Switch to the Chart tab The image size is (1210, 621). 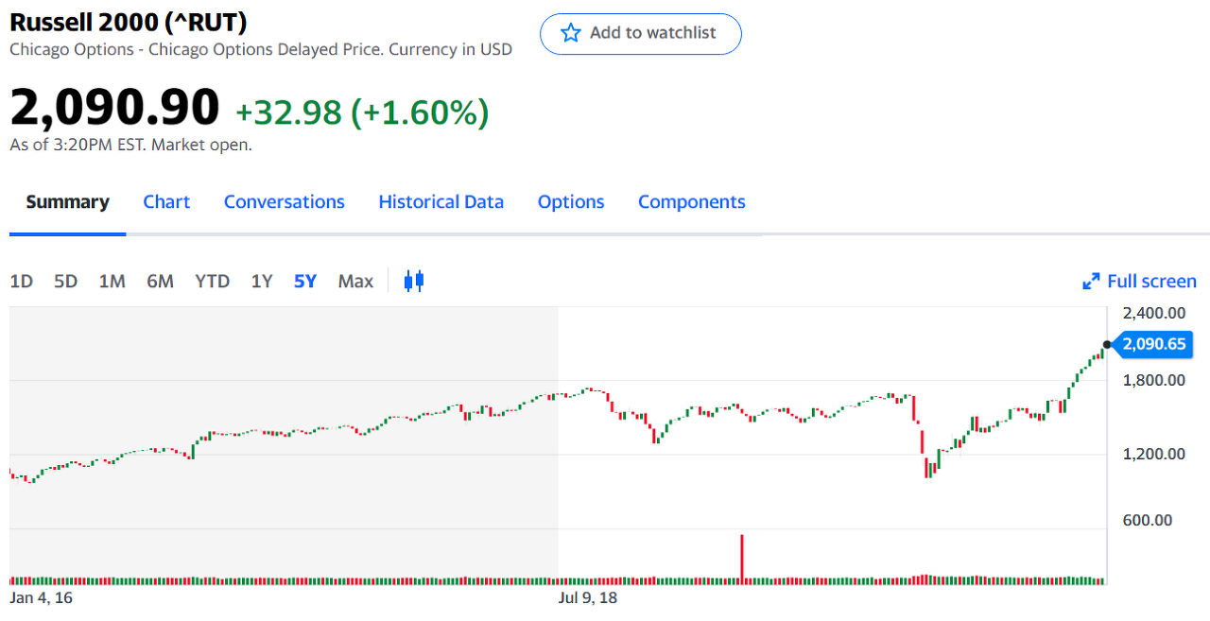pyautogui.click(x=166, y=202)
